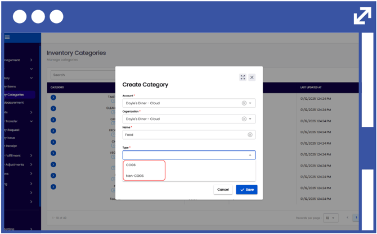
Task: Open the Account dropdown arrow
Action: 250,103
